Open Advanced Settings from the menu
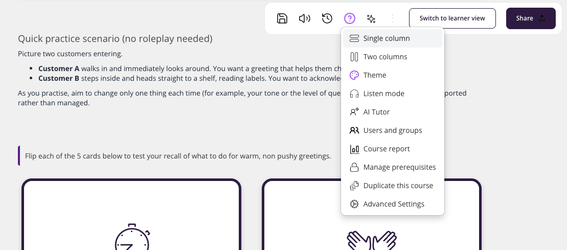 [x=392, y=204]
